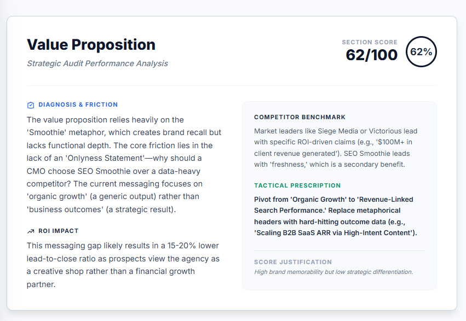Screen dimensions: 466x321
Task: Click the 62% circular score ring
Action: (421, 52)
